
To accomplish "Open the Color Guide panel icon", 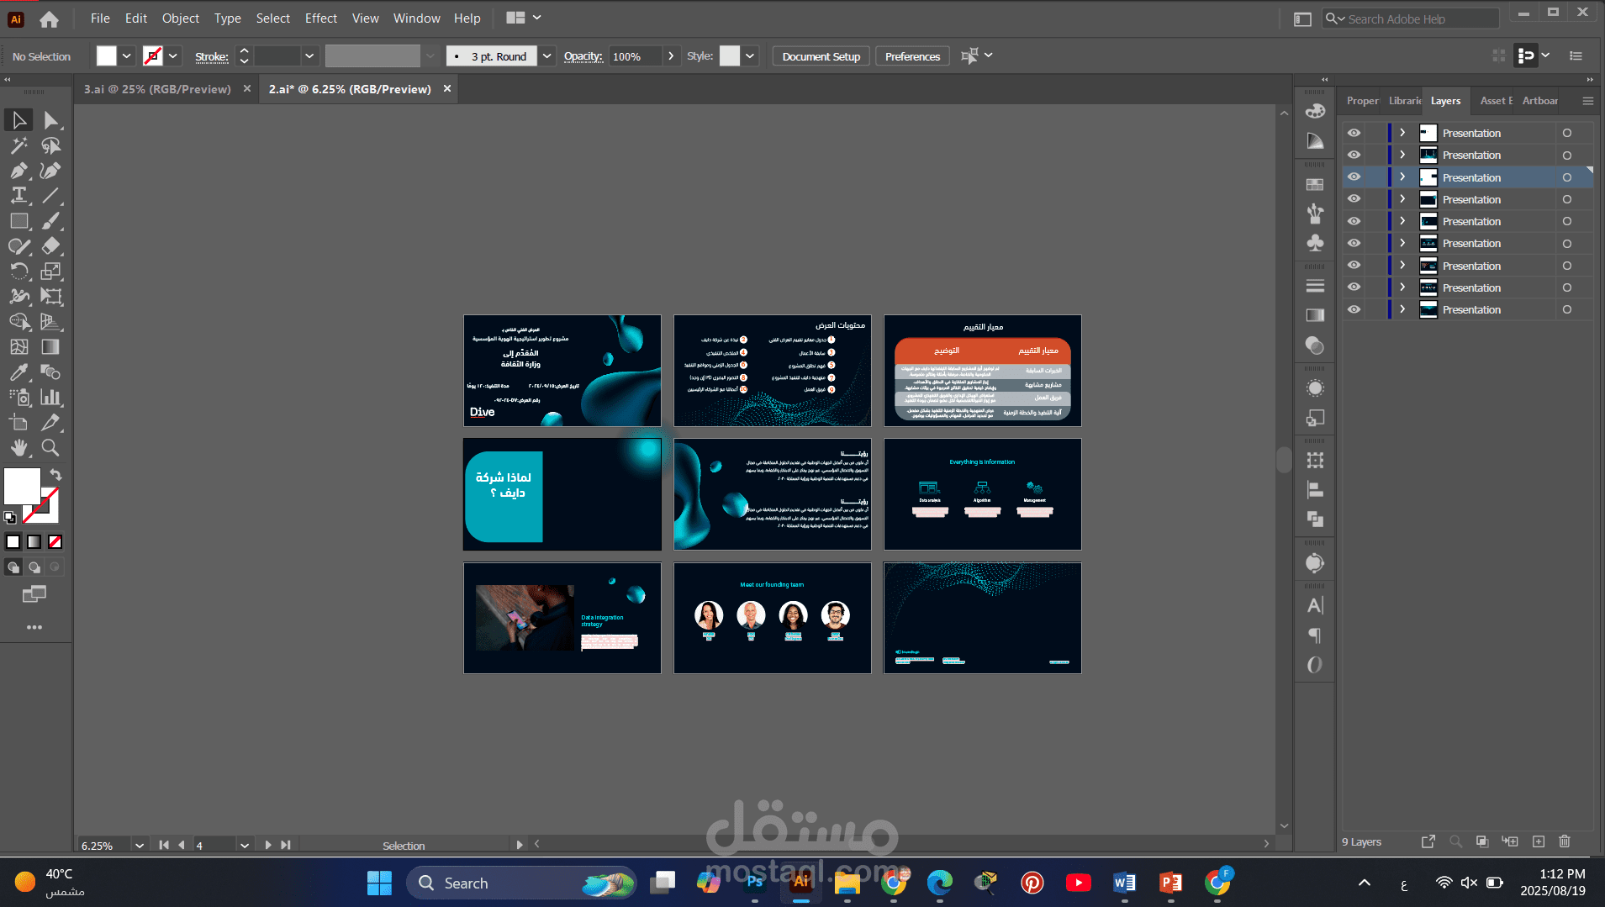I will [1315, 140].
